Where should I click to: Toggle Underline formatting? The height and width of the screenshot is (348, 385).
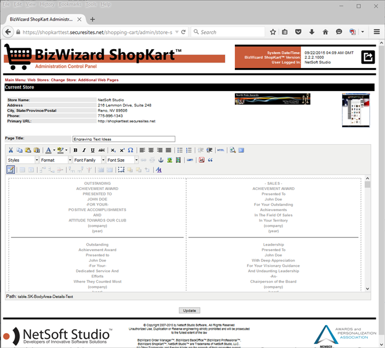click(x=93, y=150)
